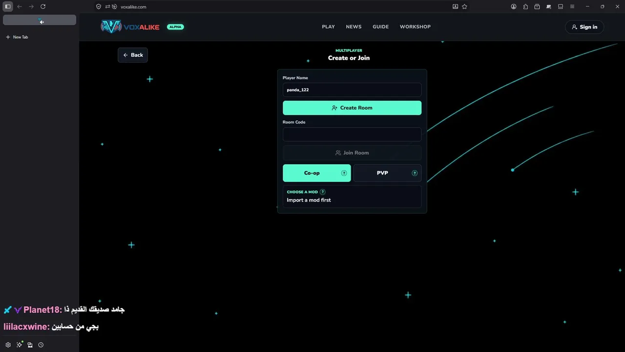Bookmark this page with the star icon
The height and width of the screenshot is (352, 625).
[x=464, y=6]
